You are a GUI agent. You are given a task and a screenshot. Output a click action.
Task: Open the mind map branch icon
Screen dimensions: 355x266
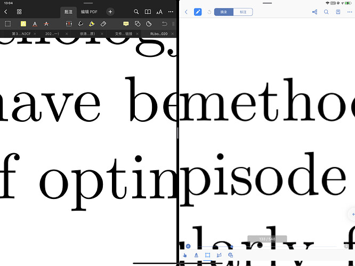pyautogui.click(x=314, y=12)
